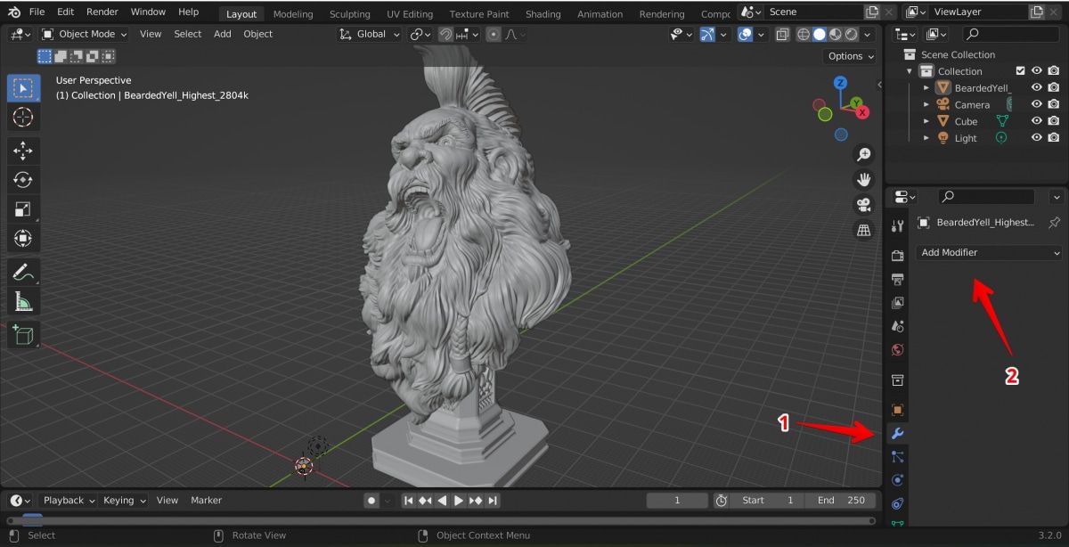Click the current frame field showing 1
1069x547 pixels.
point(677,500)
